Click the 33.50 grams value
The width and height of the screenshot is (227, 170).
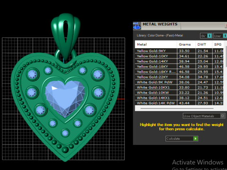pos(184,51)
